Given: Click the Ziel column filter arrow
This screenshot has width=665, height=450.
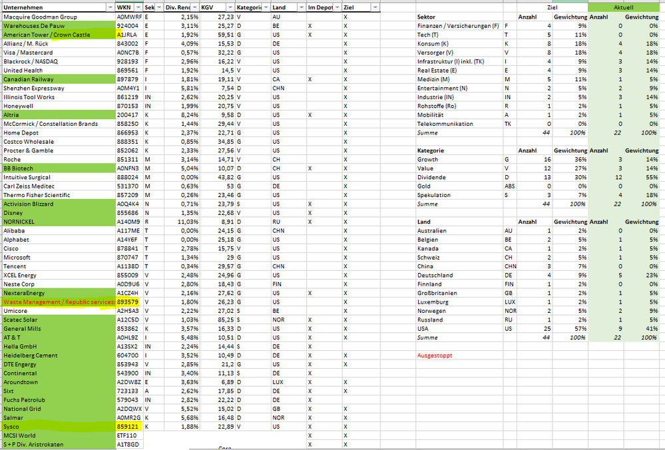Looking at the screenshot, I should 375,7.
